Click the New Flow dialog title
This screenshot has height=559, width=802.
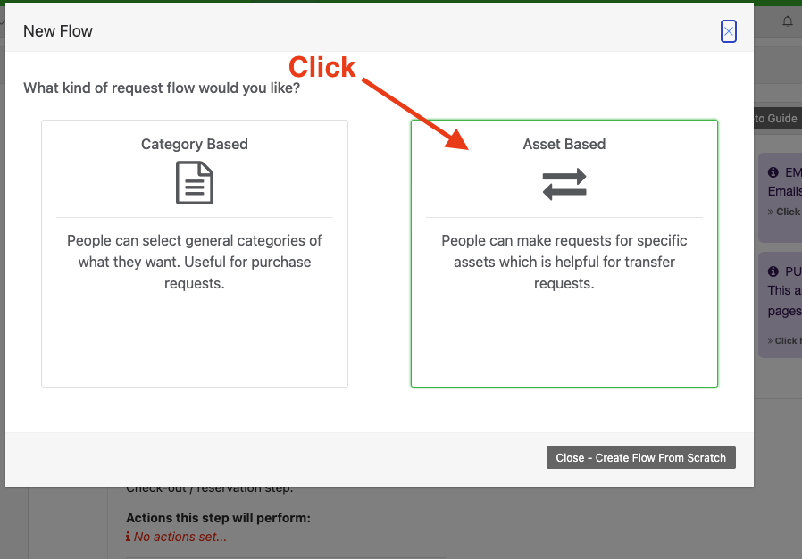pyautogui.click(x=57, y=30)
